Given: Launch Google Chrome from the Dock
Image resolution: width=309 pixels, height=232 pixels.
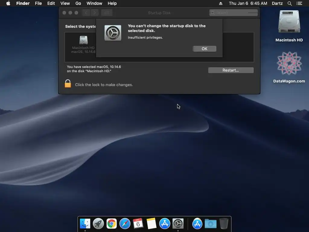Looking at the screenshot, I should coord(112,224).
